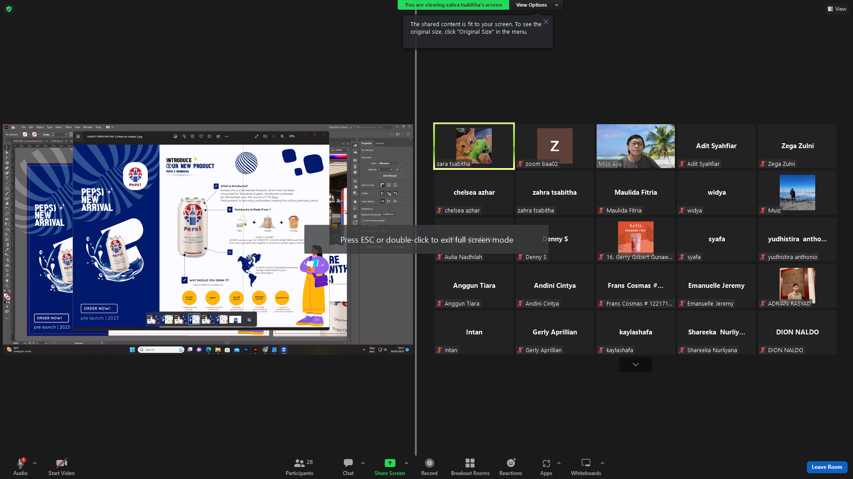
Task: Select the Rectangle tool
Action: click(7, 188)
